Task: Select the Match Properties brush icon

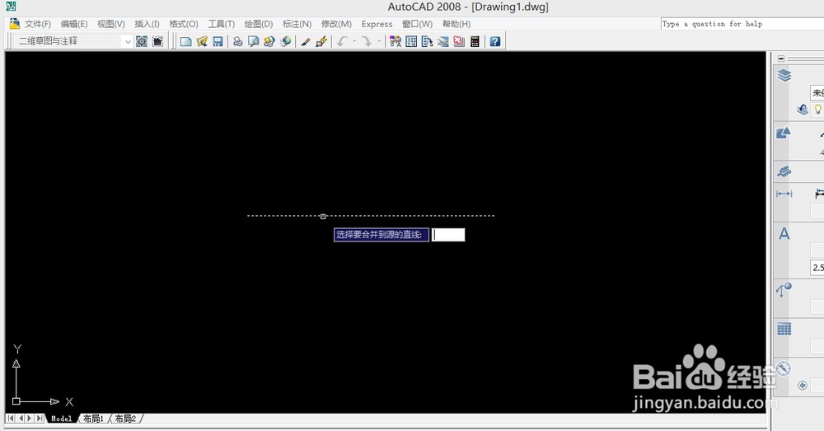Action: pyautogui.click(x=306, y=41)
